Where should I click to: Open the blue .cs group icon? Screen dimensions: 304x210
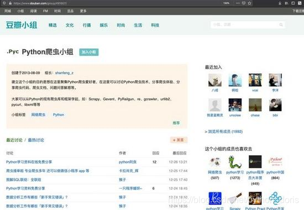click(215, 198)
